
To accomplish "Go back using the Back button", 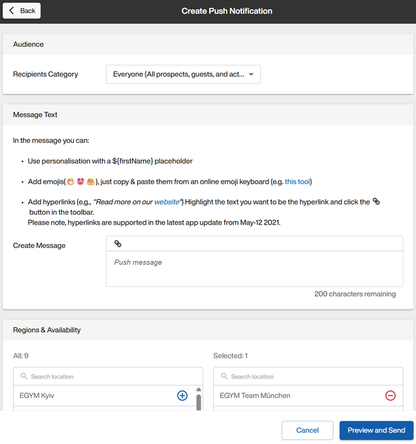I will 22,11.
